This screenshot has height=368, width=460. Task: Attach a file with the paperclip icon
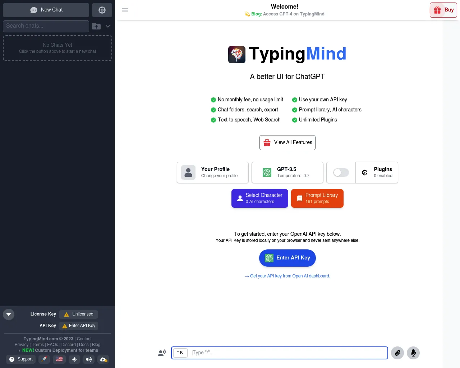click(x=397, y=353)
